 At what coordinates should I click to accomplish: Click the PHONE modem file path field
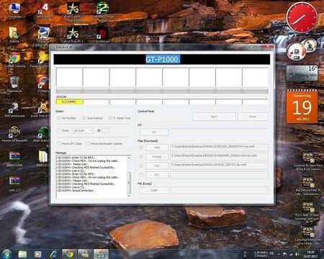click(x=219, y=156)
